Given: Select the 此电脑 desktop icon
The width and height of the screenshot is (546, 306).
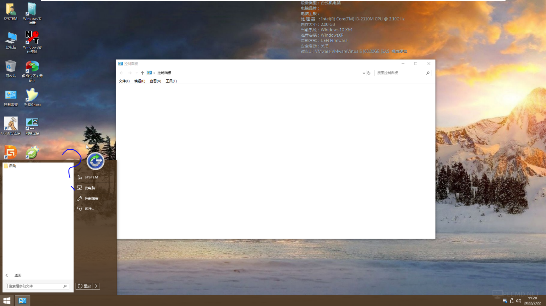Looking at the screenshot, I should coord(11,41).
